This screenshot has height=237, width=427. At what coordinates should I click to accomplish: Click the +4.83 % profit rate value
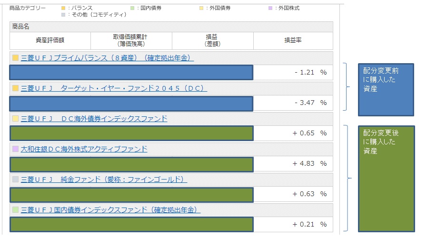309,163
